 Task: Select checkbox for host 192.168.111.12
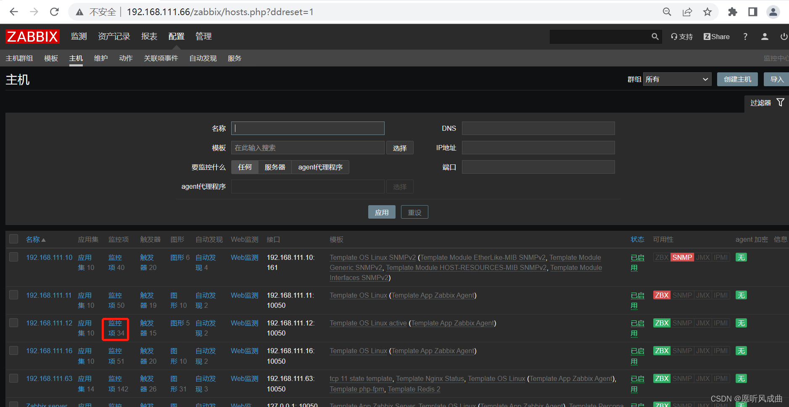[14, 322]
